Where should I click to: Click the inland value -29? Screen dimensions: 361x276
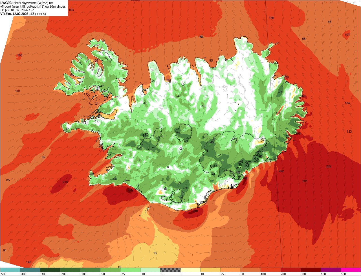point(153,81)
